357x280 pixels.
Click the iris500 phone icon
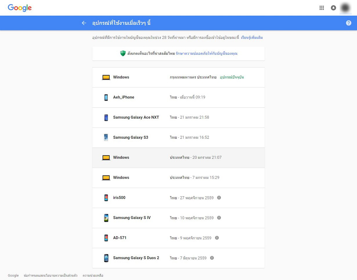coord(106,198)
